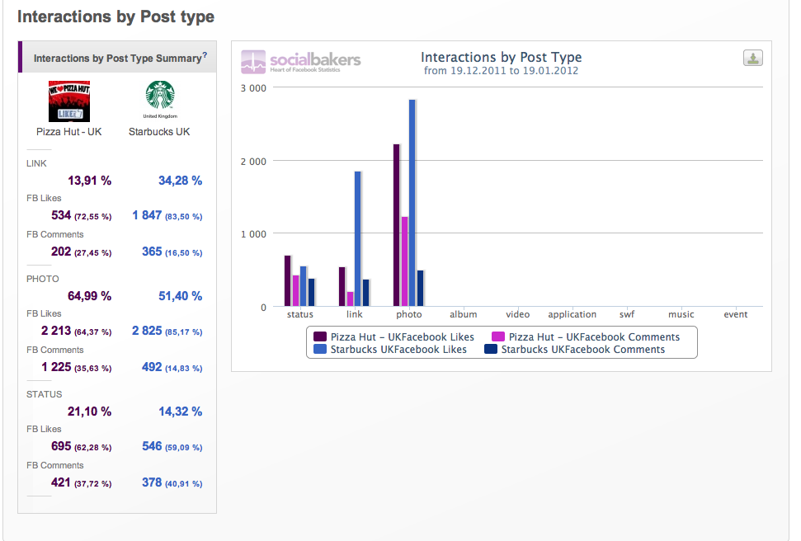The width and height of the screenshot is (801, 541).
Task: Click the Pizza Hut photo likes purple bar
Action: 397,225
